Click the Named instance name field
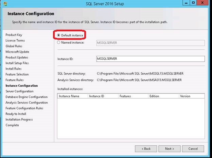212x158 pixels. [151, 43]
